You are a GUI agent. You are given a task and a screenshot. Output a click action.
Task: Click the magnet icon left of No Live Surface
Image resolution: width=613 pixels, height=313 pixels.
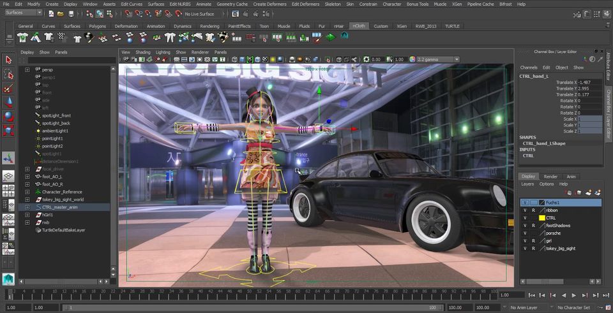(178, 13)
